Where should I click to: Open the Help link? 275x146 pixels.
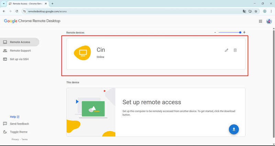click(15, 117)
